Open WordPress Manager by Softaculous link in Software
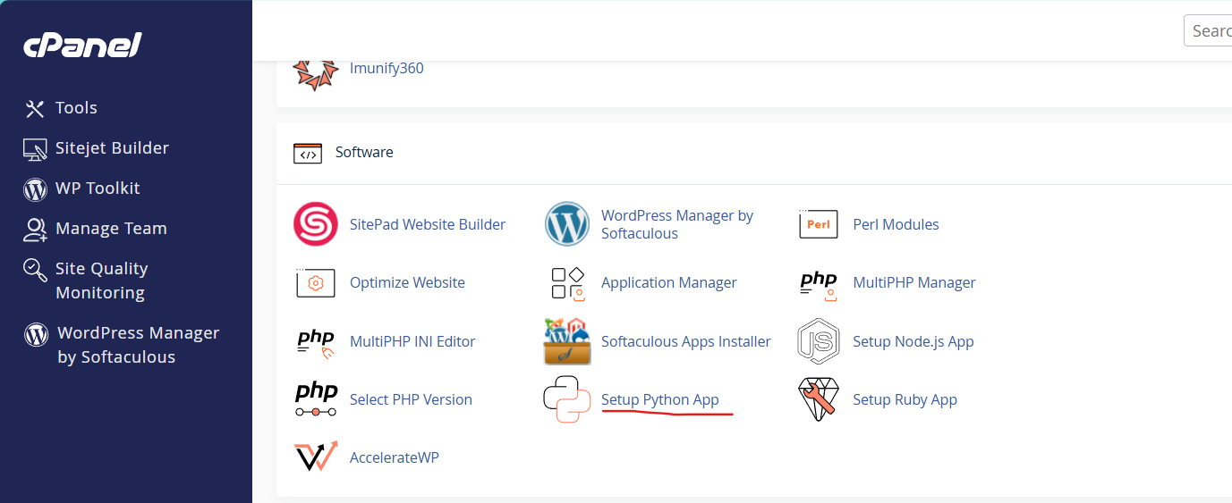The height and width of the screenshot is (503, 1232). click(x=677, y=224)
